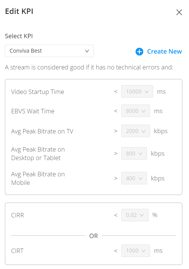Click the EBVS Wait Time label
This screenshot has height=269, width=189.
click(33, 111)
